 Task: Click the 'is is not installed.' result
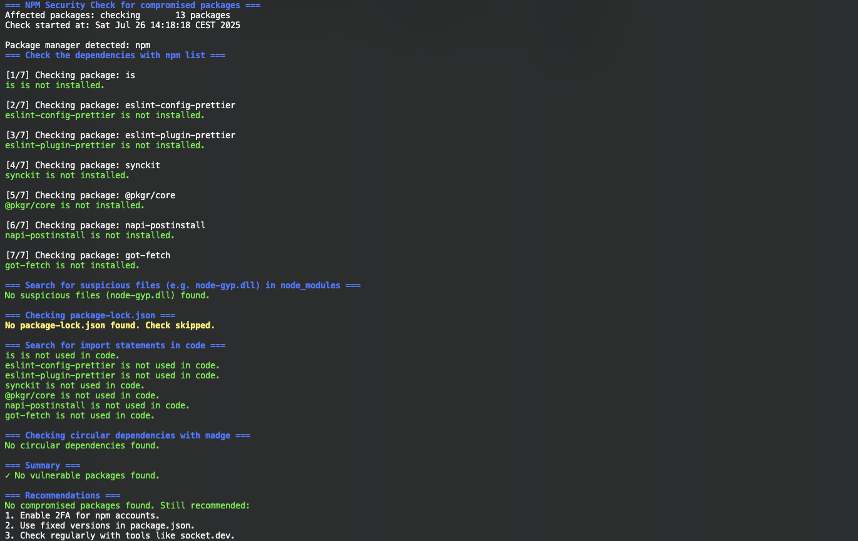[55, 85]
